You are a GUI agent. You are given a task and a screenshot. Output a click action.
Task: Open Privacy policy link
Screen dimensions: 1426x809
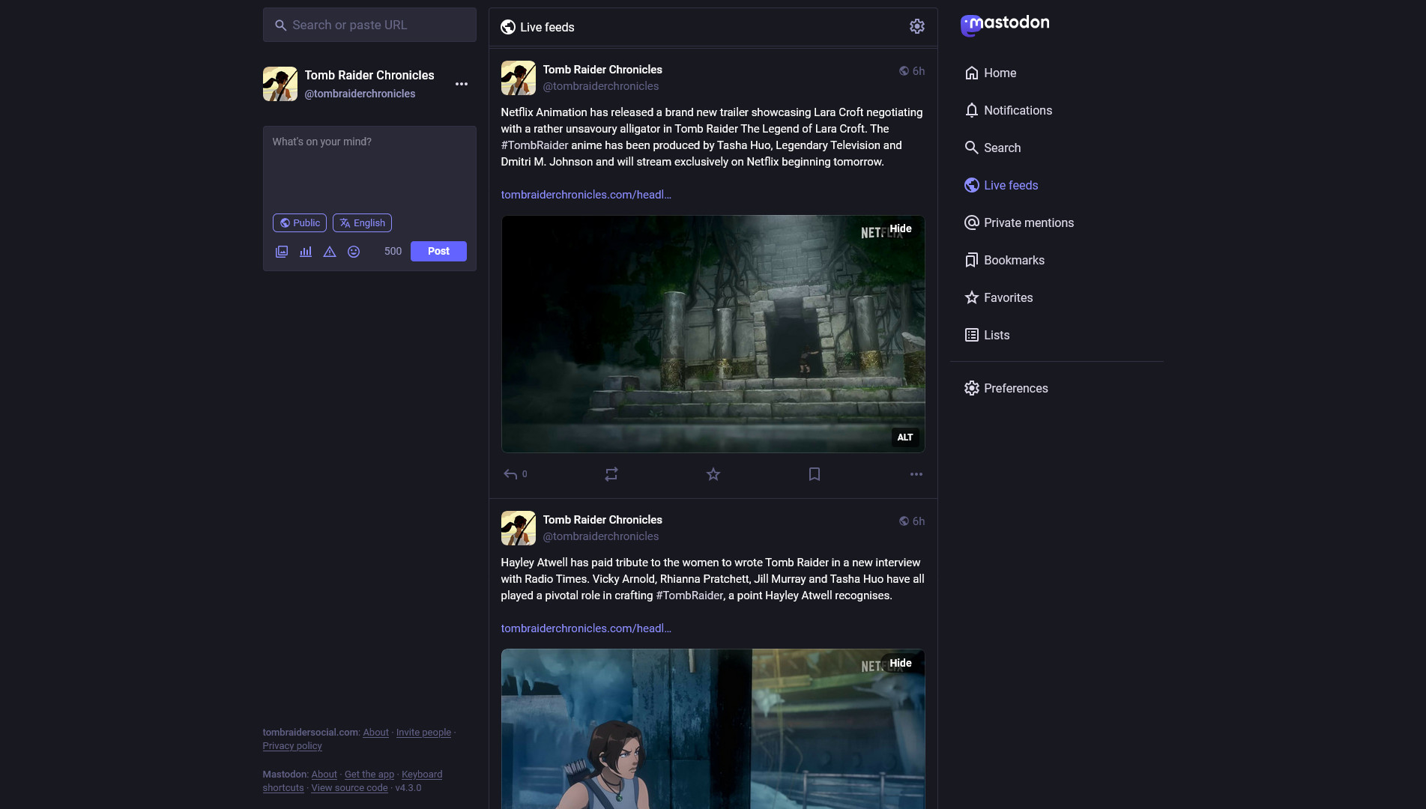(x=292, y=746)
